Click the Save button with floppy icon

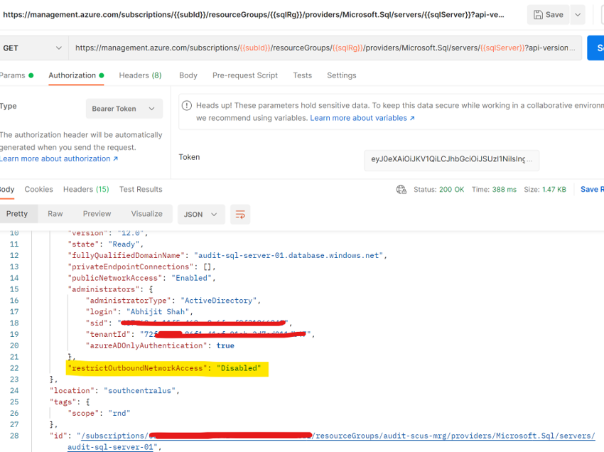point(548,15)
